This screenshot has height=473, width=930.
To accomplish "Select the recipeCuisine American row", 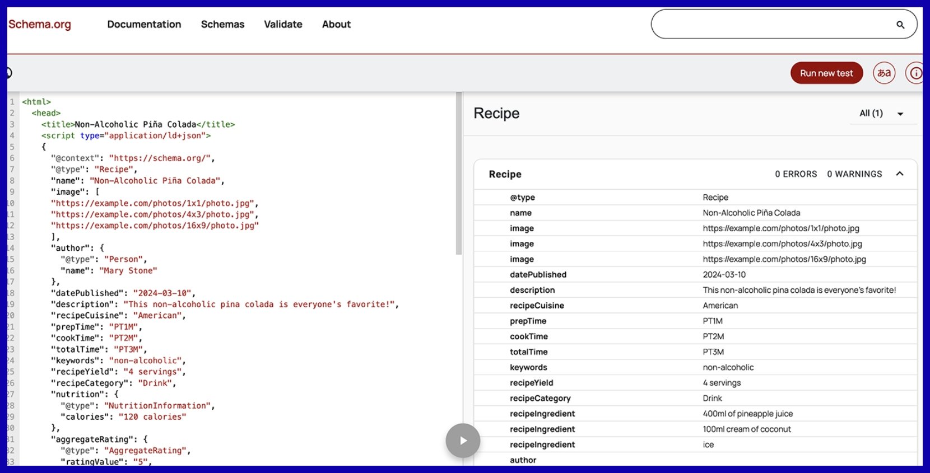I will pyautogui.click(x=695, y=306).
